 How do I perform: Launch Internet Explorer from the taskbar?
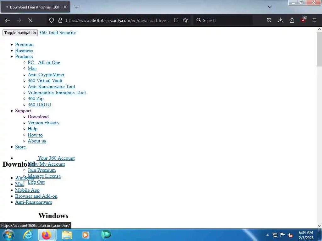coord(28,235)
